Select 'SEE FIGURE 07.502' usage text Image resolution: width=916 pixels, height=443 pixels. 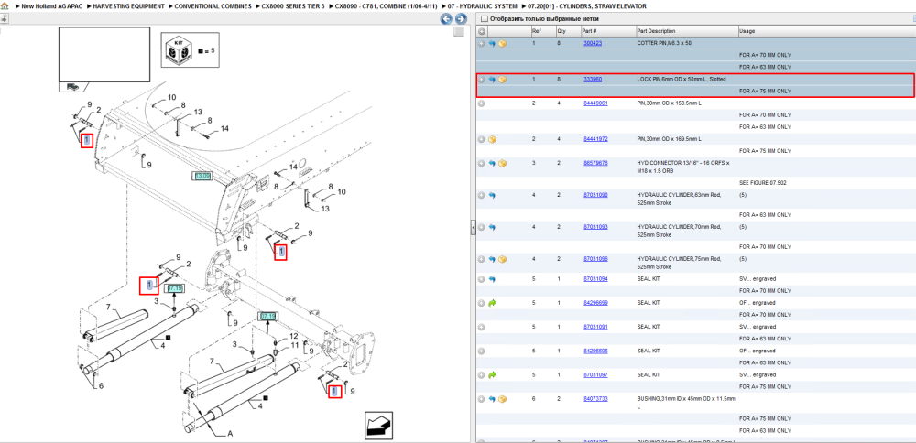click(x=763, y=183)
